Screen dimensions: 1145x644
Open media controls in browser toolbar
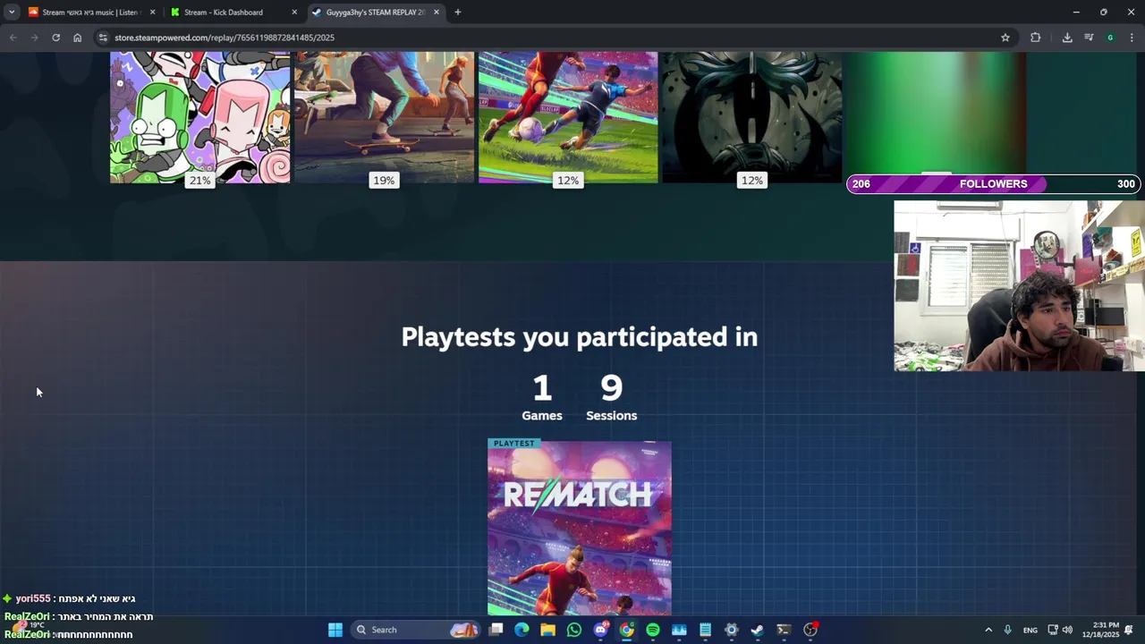(x=1089, y=38)
